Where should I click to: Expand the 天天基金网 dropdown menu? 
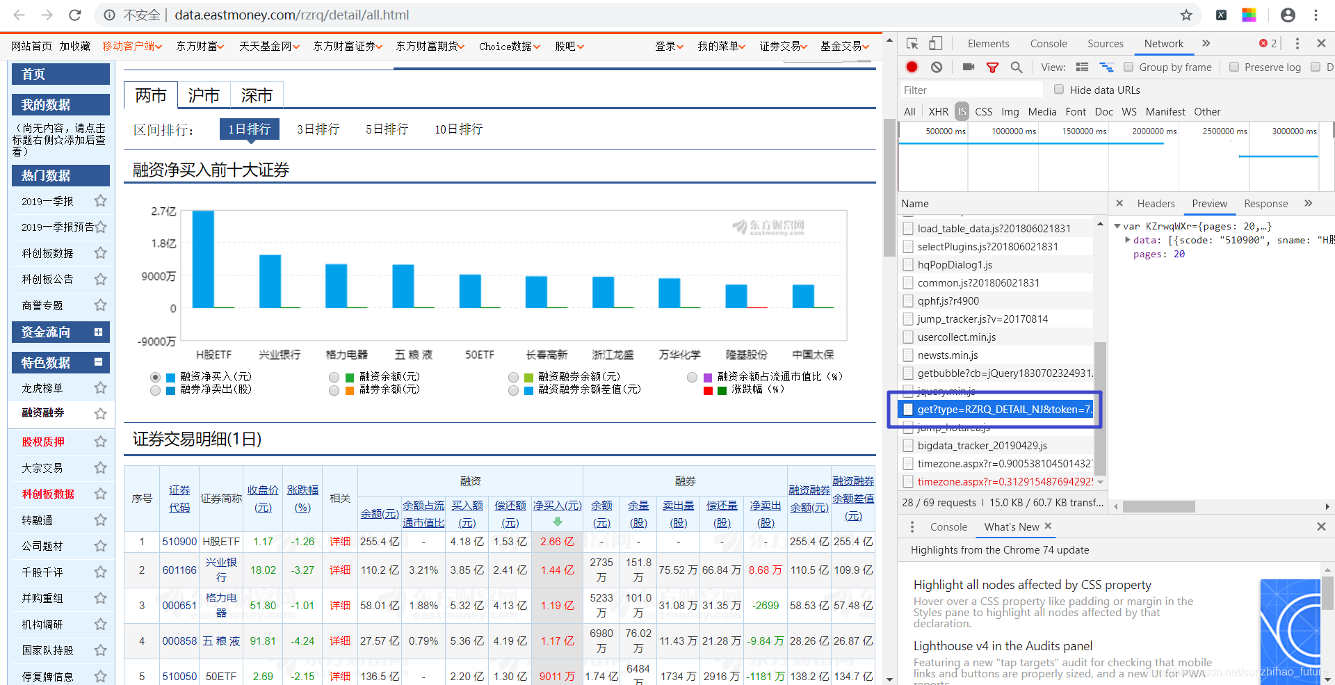270,47
